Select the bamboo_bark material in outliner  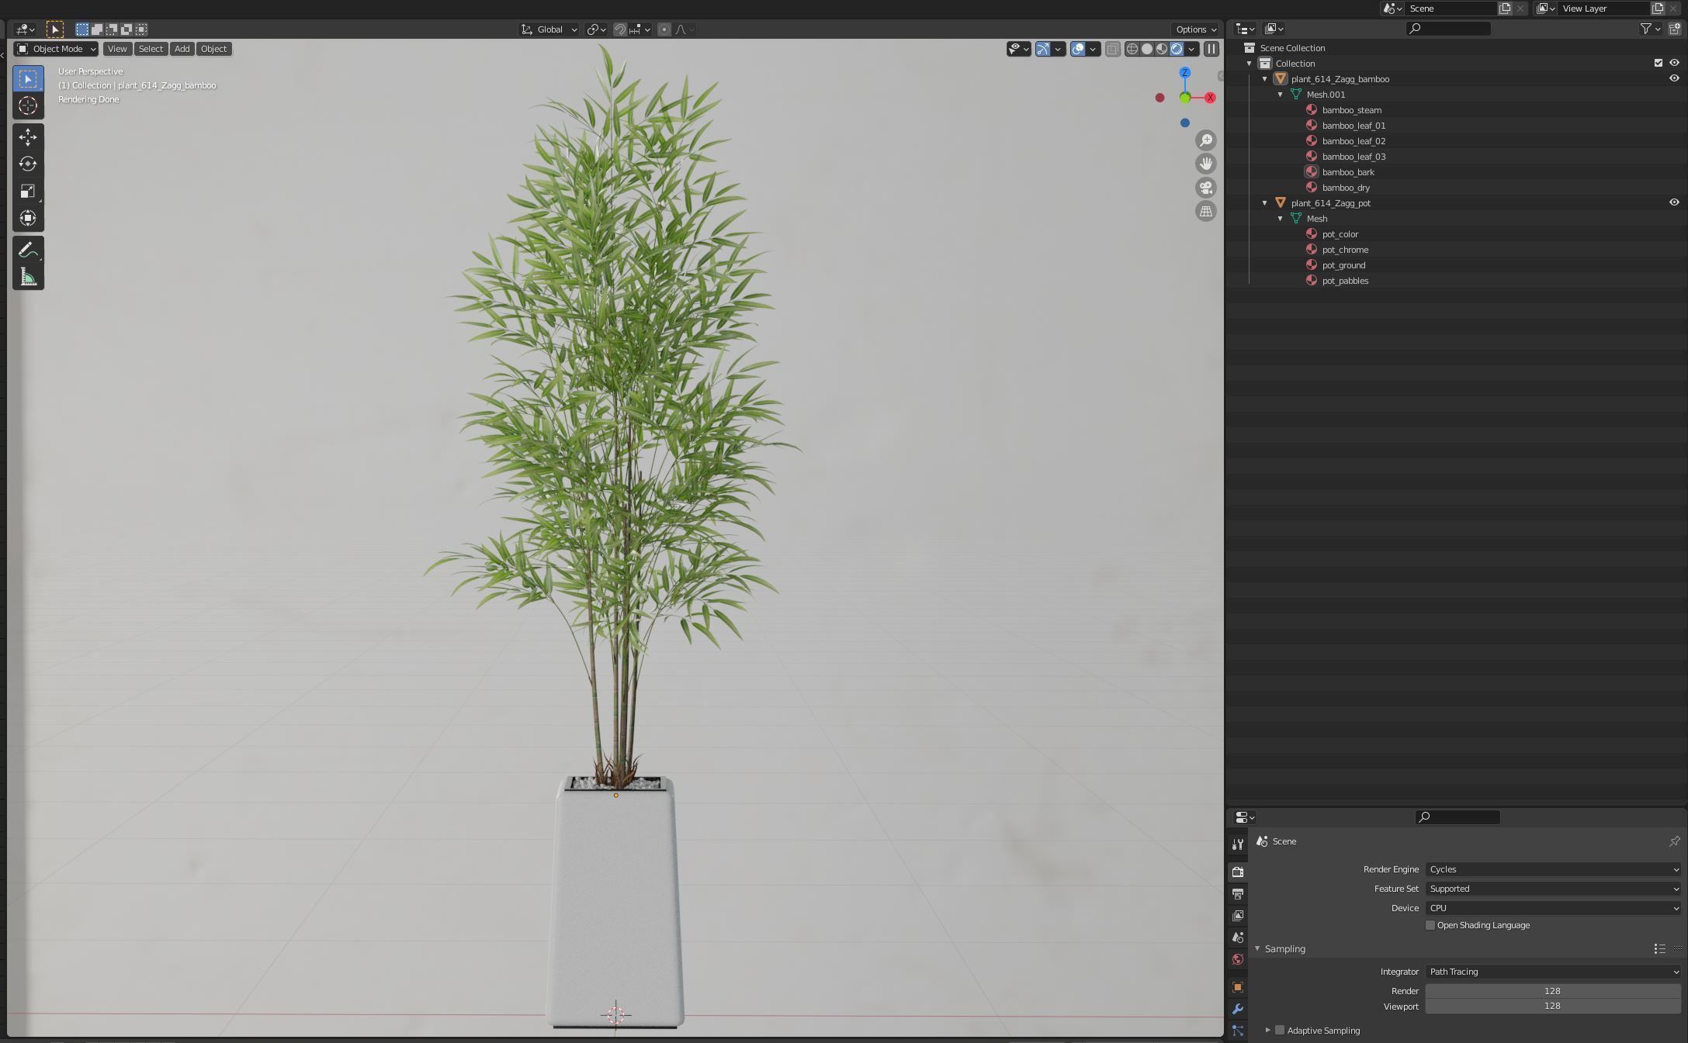coord(1347,172)
